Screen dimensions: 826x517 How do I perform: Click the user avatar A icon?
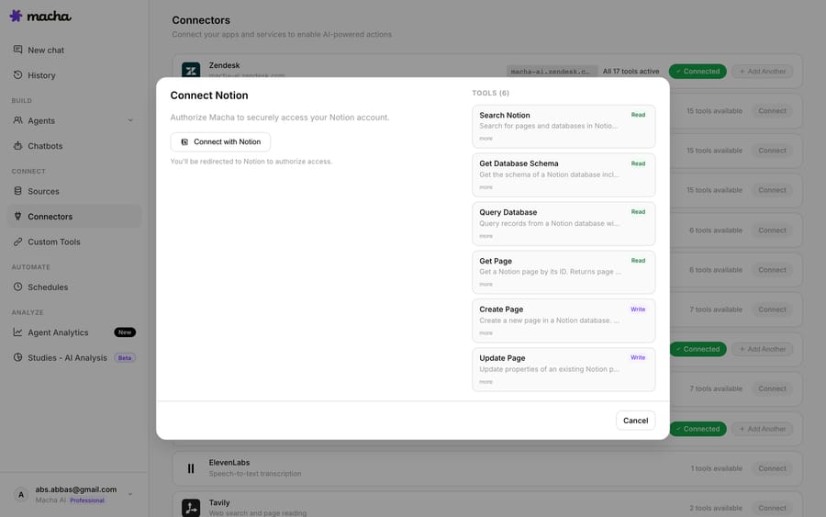pos(21,494)
